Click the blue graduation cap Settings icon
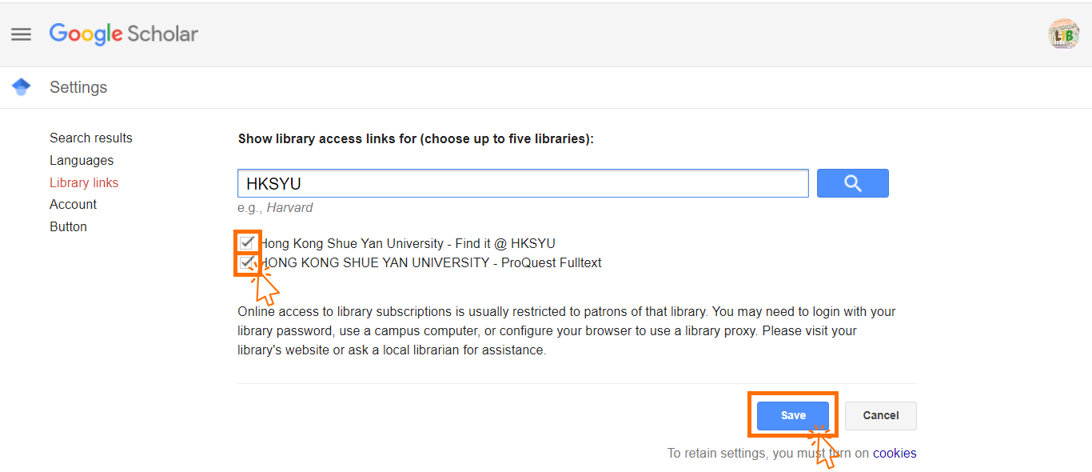1092x472 pixels. click(x=22, y=87)
